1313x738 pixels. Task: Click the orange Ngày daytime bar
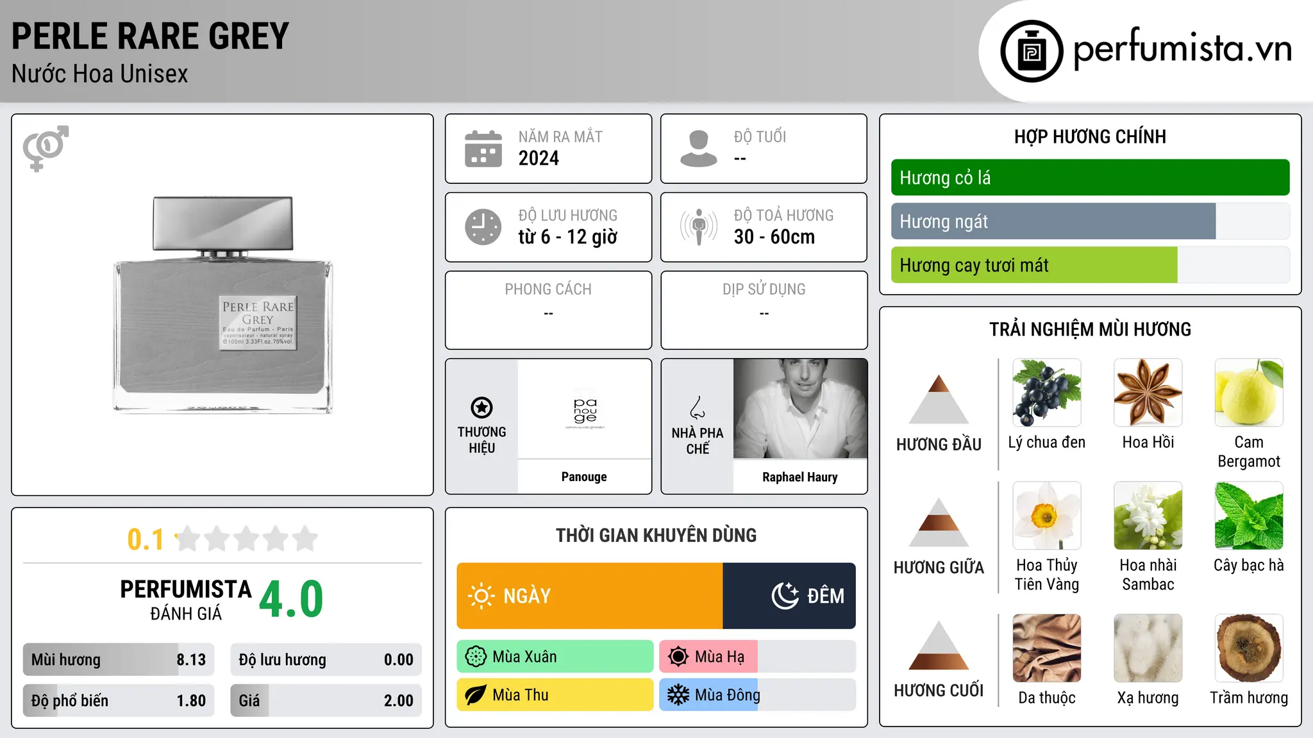590,596
